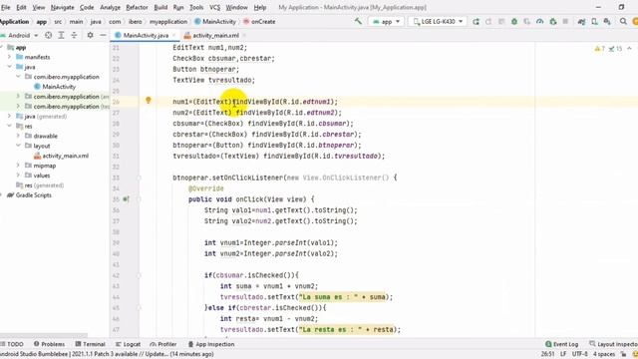Close the MainActivity.java tab

tap(174, 36)
